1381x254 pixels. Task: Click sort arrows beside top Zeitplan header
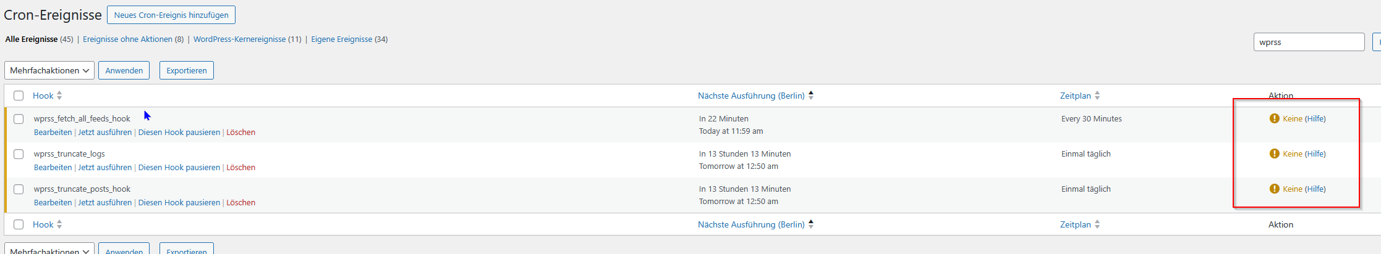pyautogui.click(x=1097, y=96)
